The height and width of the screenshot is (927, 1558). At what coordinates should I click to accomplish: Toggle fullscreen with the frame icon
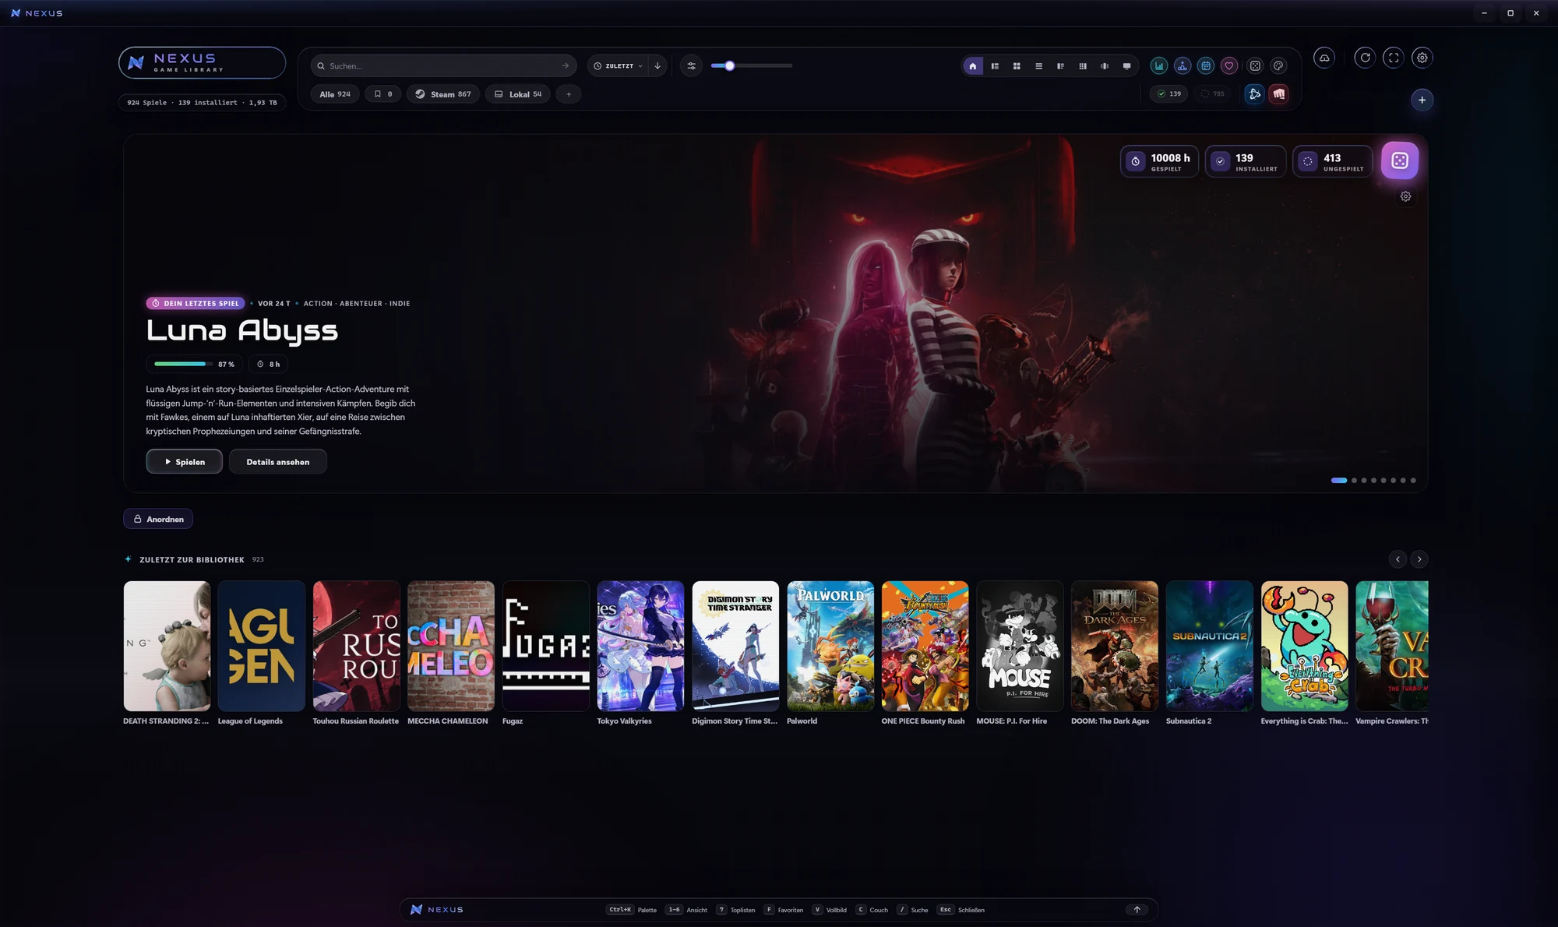click(x=1394, y=58)
